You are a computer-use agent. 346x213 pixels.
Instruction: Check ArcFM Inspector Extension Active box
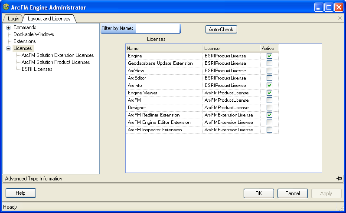pyautogui.click(x=269, y=130)
